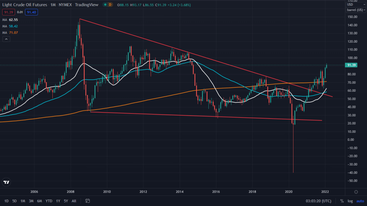Image resolution: width=367 pixels, height=206 pixels.
Task: Select the All time range
Action: [74, 201]
